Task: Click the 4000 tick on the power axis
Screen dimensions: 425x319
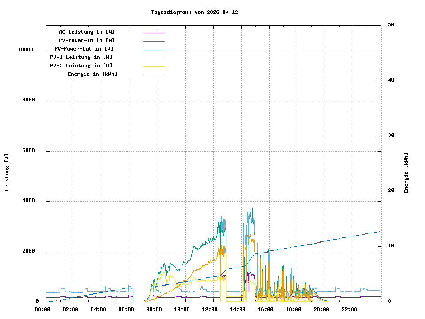Action: (28, 201)
